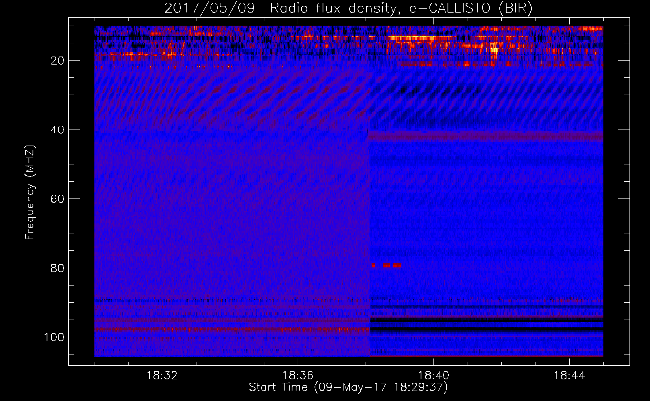
Task: Click the time tick label '18:40'
Action: 433,376
